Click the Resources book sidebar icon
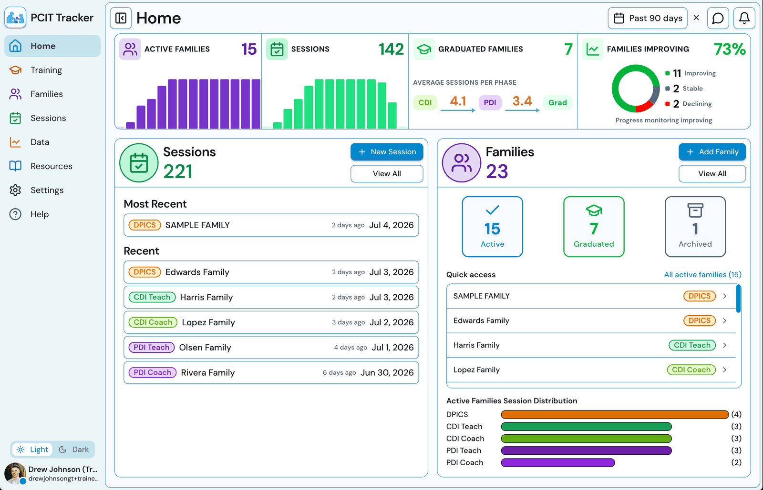763x490 pixels. point(15,166)
